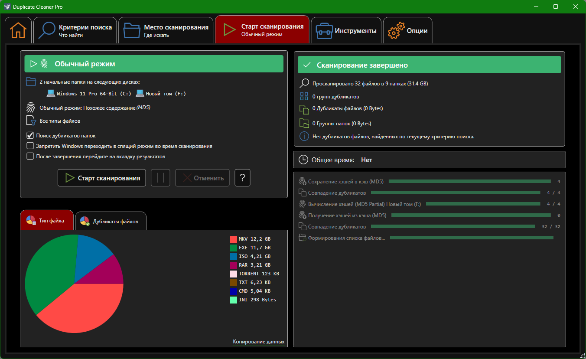Click the gears icon on Опции
586x359 pixels.
[x=395, y=31]
